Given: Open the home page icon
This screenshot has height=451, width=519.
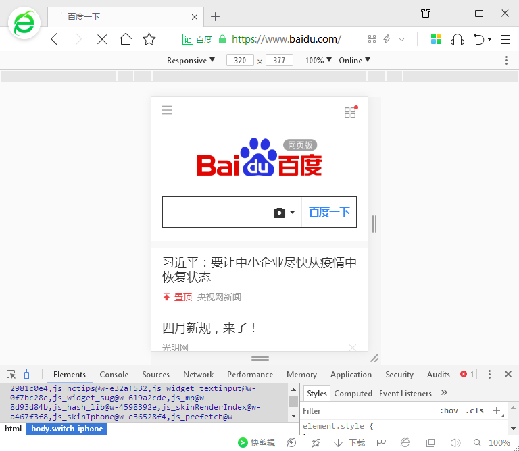Looking at the screenshot, I should pyautogui.click(x=126, y=39).
